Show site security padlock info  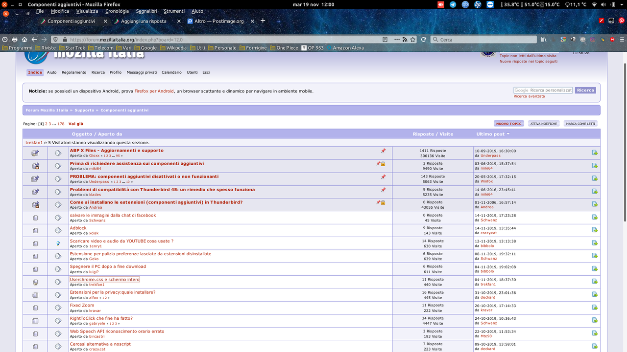click(x=65, y=40)
